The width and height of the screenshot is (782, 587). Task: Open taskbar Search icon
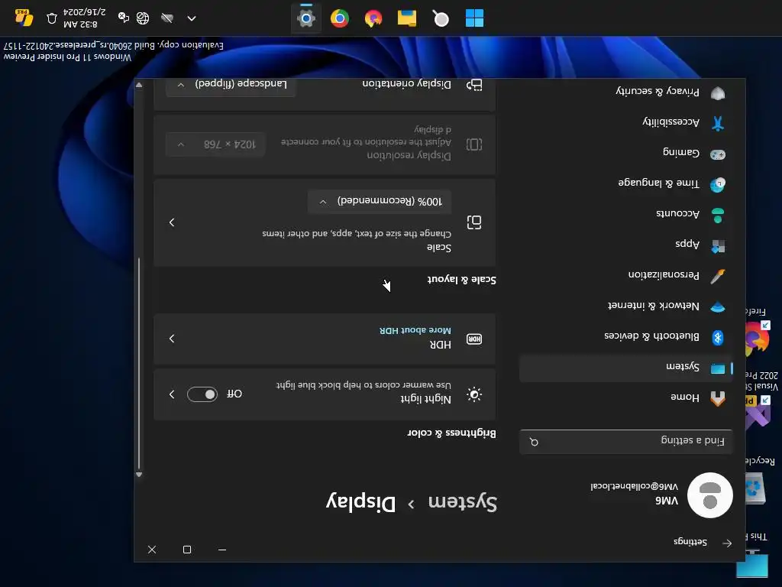[x=441, y=18]
